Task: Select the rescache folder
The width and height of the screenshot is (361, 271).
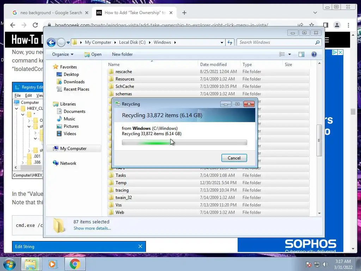Action: (x=208, y=72)
